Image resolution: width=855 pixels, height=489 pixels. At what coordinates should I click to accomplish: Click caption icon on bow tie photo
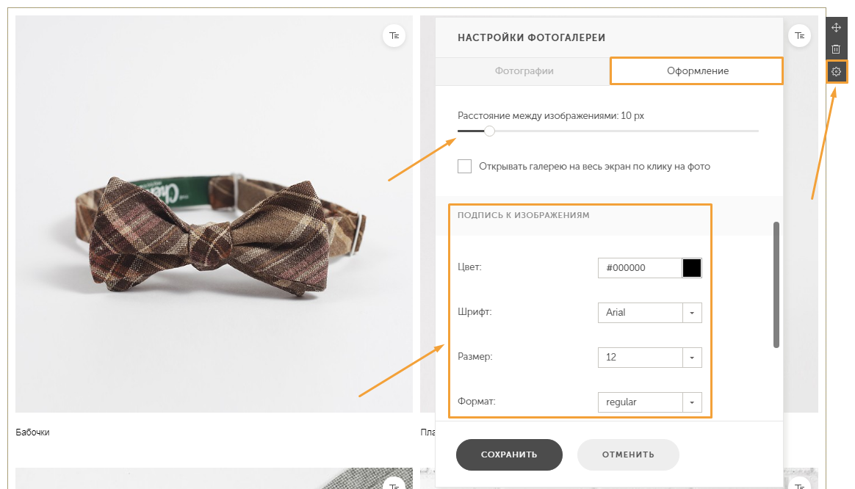[394, 36]
